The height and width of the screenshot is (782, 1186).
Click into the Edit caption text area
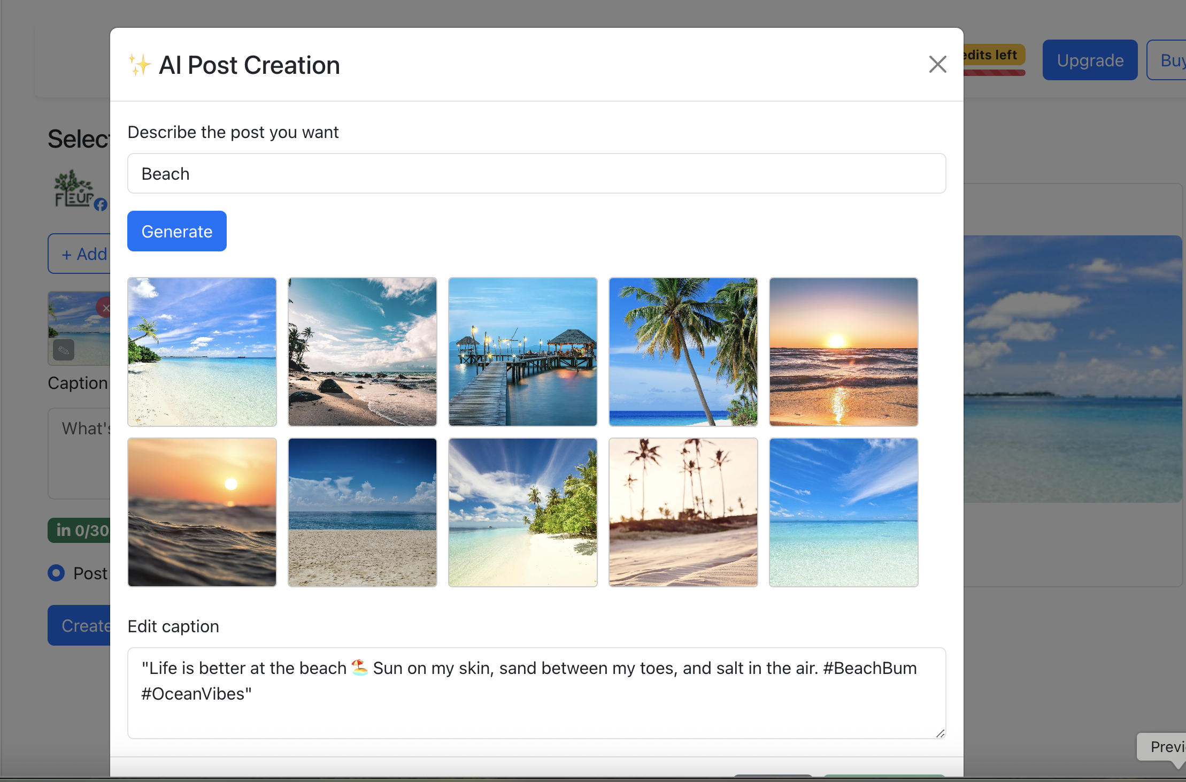pyautogui.click(x=536, y=693)
